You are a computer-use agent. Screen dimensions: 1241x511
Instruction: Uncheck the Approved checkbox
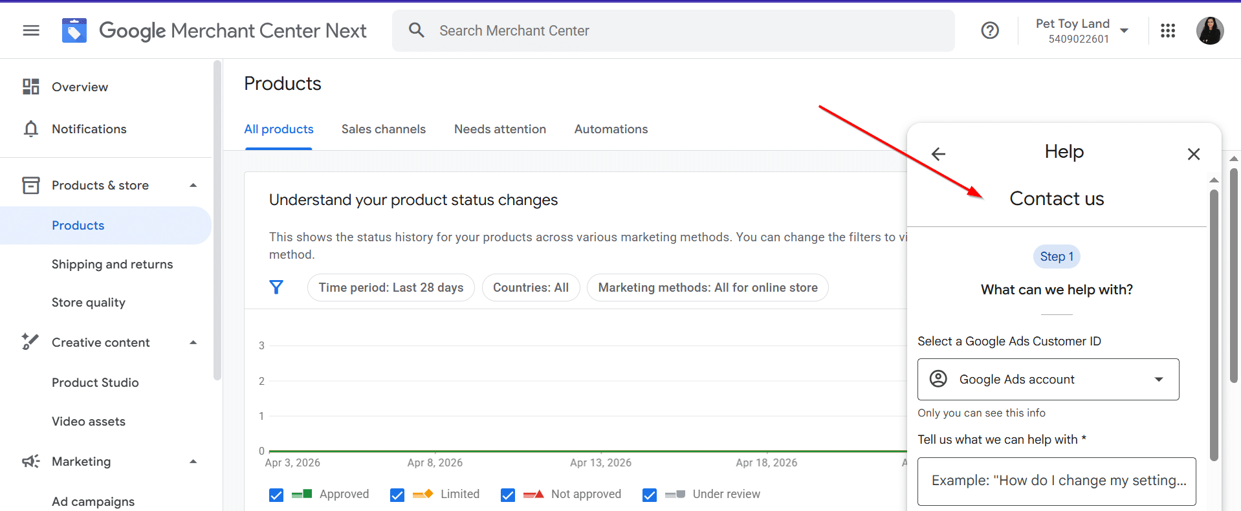click(x=276, y=495)
